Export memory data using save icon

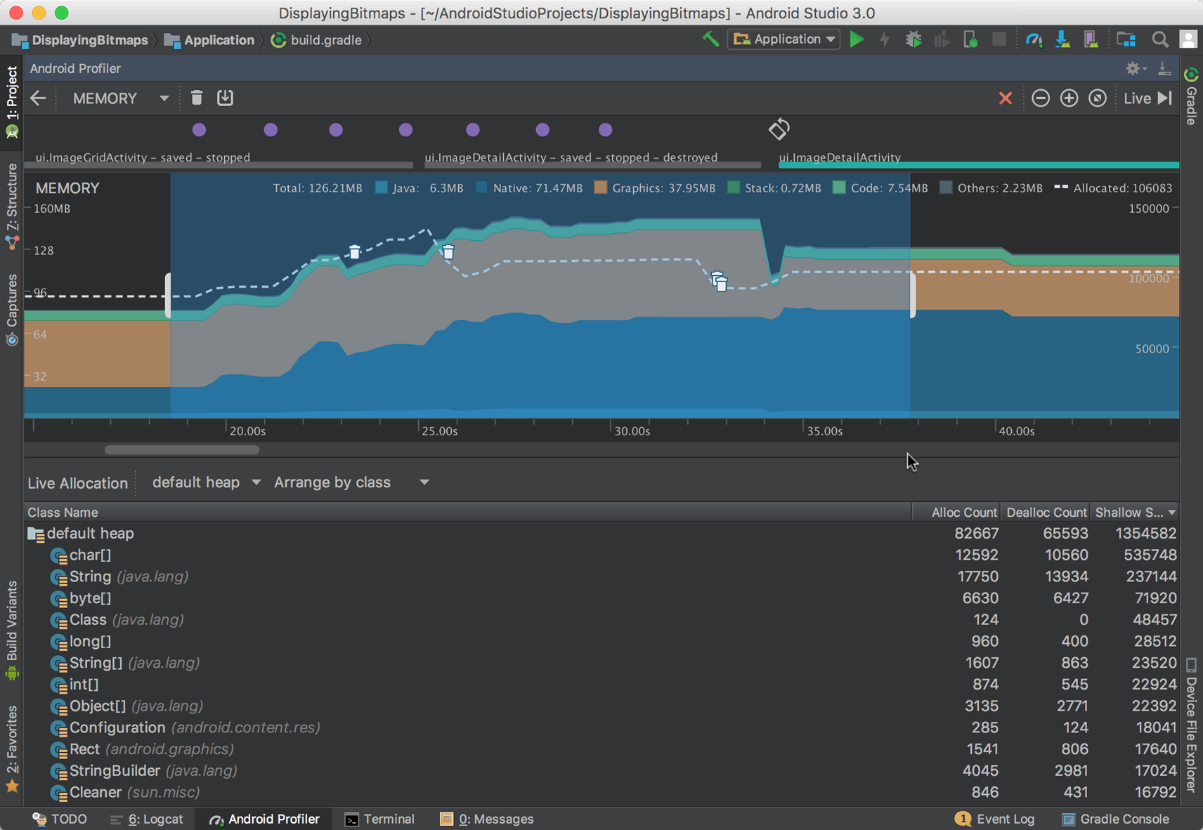click(x=225, y=98)
